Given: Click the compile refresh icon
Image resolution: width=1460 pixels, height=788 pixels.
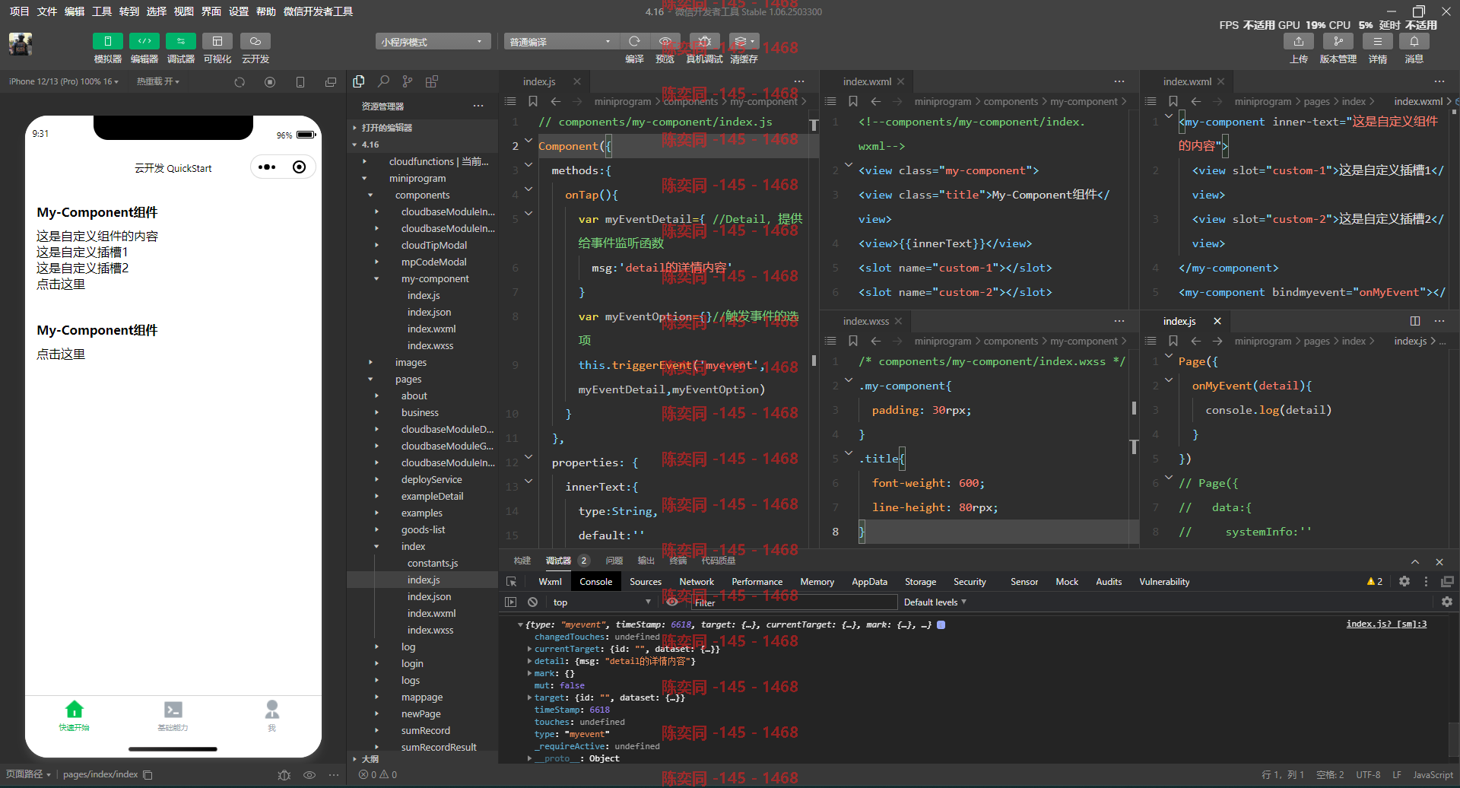Looking at the screenshot, I should click(x=634, y=41).
